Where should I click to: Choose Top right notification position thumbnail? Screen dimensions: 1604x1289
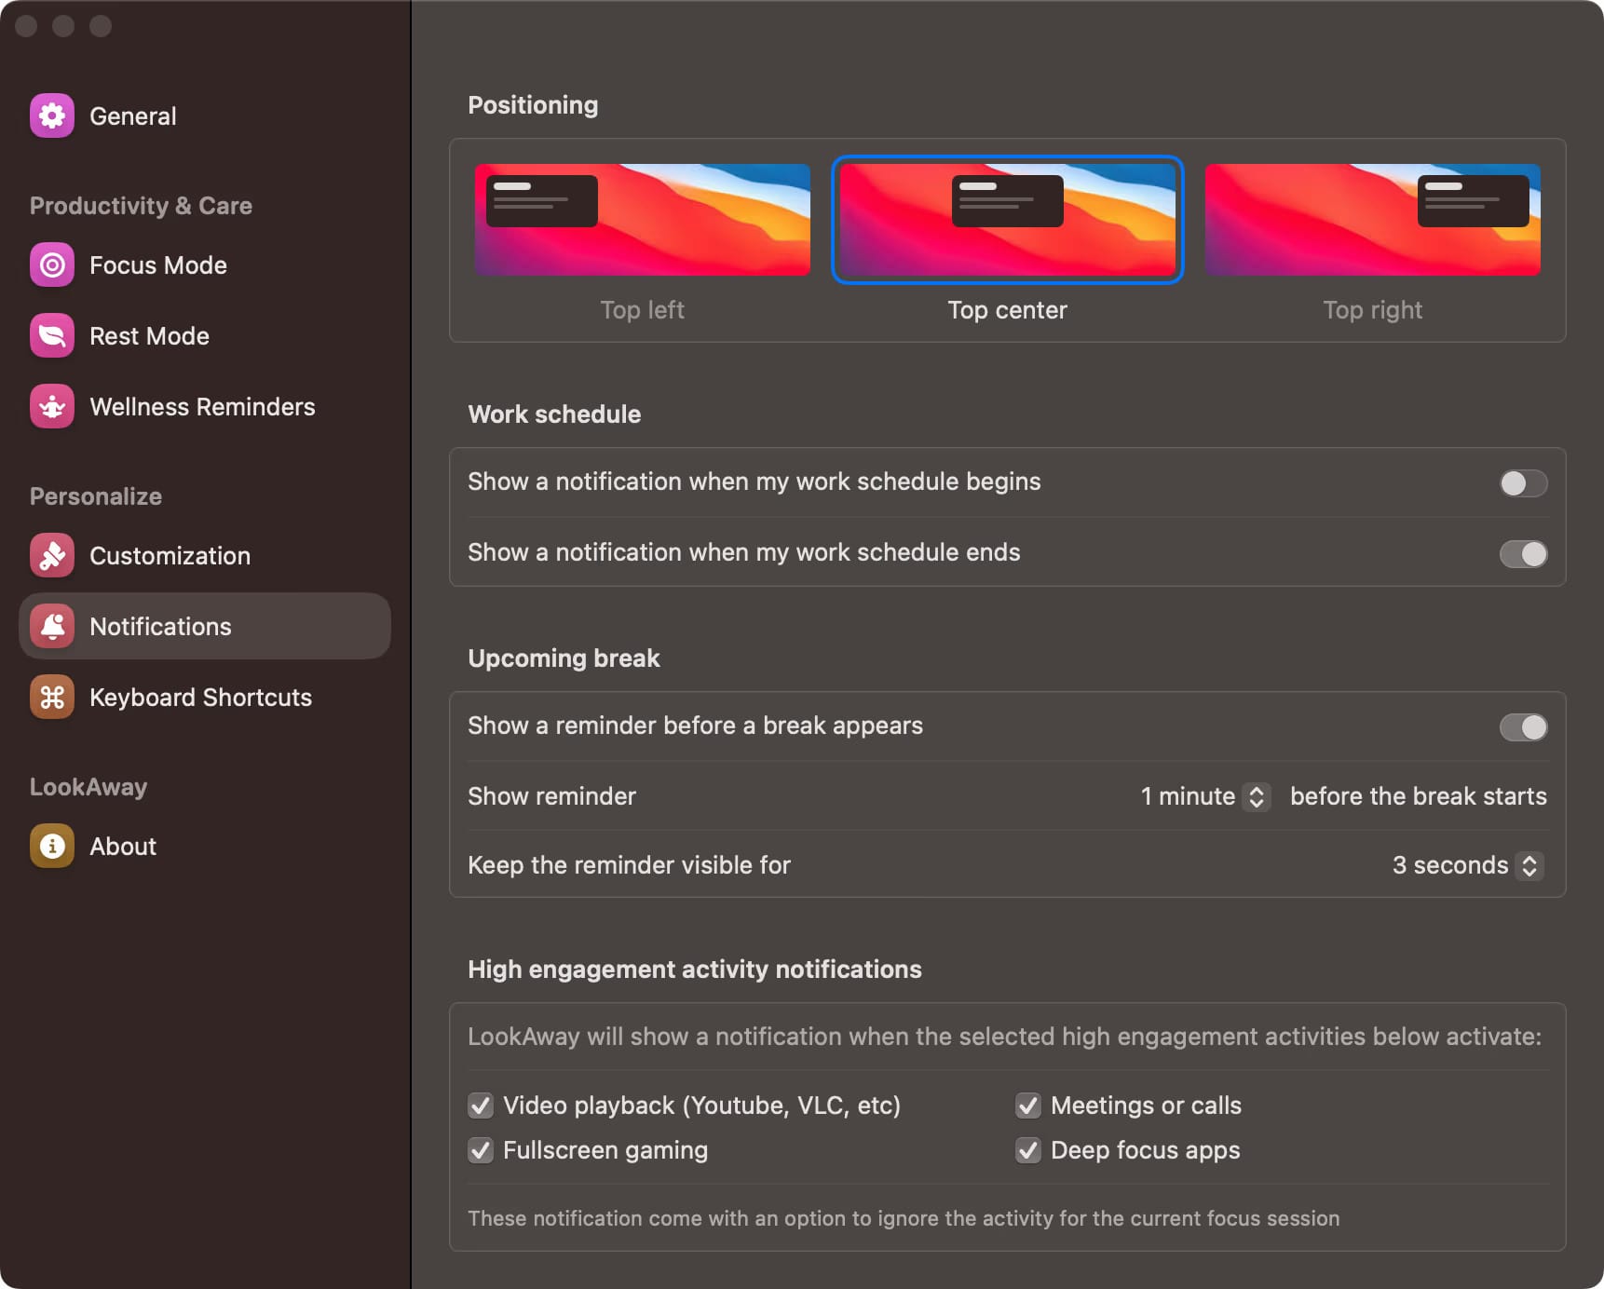click(1372, 220)
